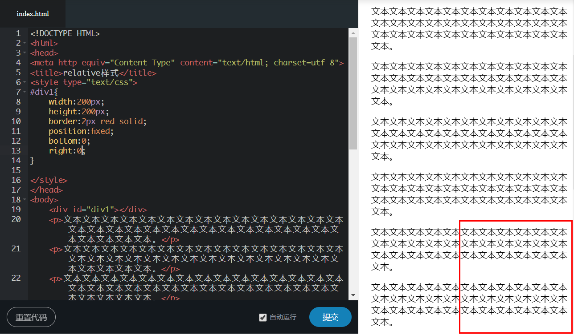
Task: Click the 'bottom:0;' code line
Action: [70, 141]
